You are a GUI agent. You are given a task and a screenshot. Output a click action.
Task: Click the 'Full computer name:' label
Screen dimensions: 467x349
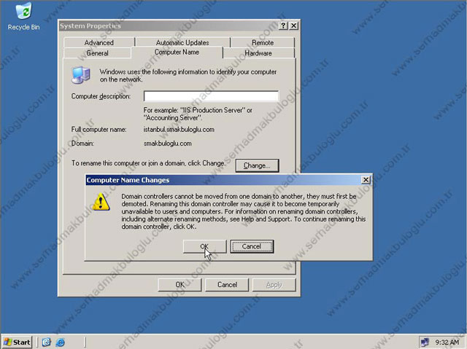(x=99, y=129)
